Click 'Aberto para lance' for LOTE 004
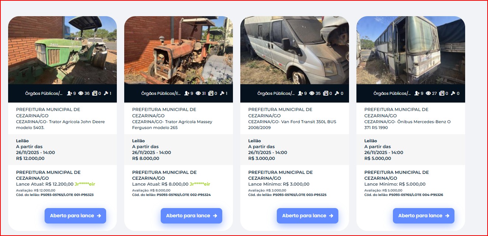 [423, 216]
